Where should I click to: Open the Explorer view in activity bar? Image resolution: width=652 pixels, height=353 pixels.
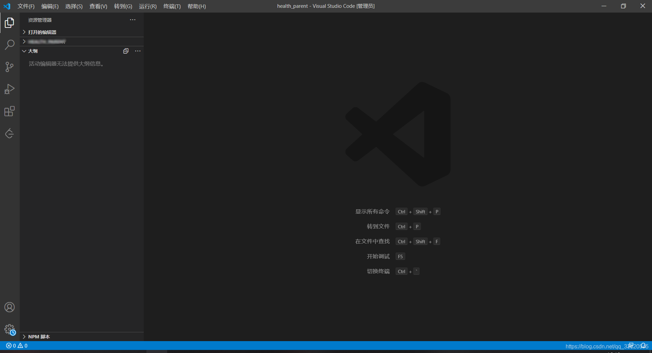click(10, 23)
